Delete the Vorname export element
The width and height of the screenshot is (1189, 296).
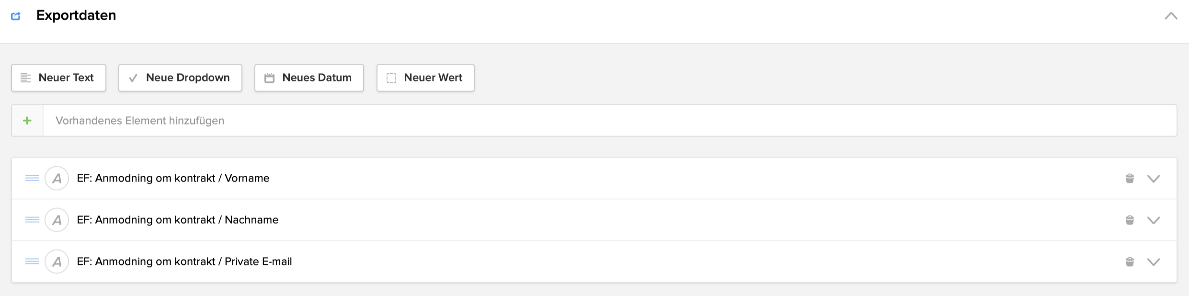[x=1130, y=179]
